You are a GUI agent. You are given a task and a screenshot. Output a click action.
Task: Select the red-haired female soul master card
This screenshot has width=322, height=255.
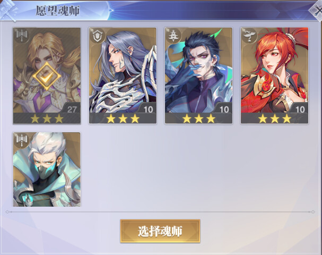(x=274, y=75)
